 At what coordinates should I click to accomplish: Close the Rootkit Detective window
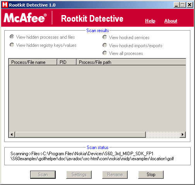pyautogui.click(x=190, y=5)
